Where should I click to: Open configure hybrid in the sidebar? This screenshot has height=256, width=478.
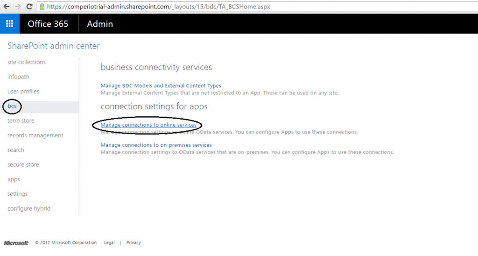(29, 208)
